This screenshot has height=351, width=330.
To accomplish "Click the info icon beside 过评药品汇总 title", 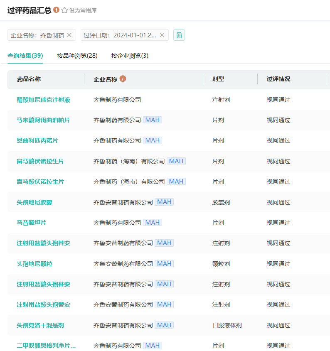I will pyautogui.click(x=57, y=10).
